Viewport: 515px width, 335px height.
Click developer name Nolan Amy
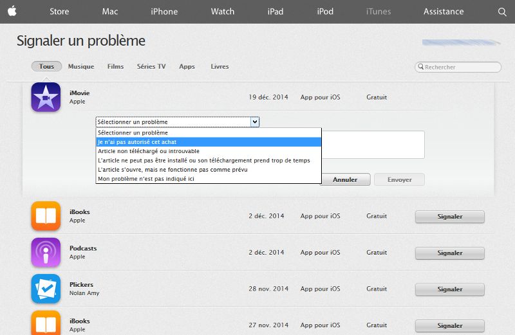tap(84, 293)
